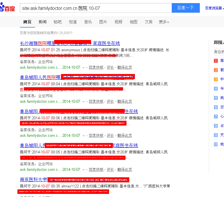Click 评价 for the 01:25 result
The width and height of the screenshot is (224, 197).
coord(110,67)
